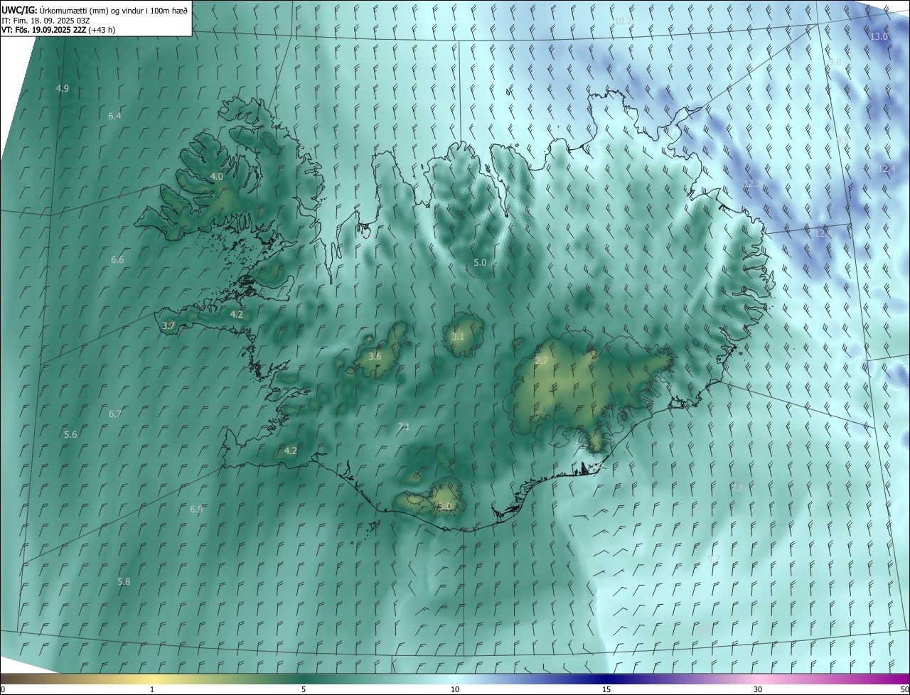Viewport: 910px width, 695px height.
Task: Click the 'IT: Fim. 18. 09. 2025 03Z' line
Action: pyautogui.click(x=46, y=20)
